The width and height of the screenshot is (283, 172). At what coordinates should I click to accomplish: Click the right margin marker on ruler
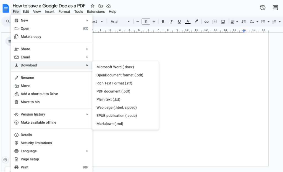point(244,31)
